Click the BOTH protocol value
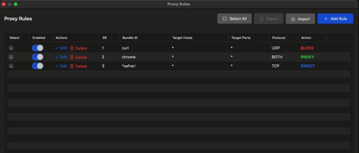The image size is (359, 153). coord(277,57)
